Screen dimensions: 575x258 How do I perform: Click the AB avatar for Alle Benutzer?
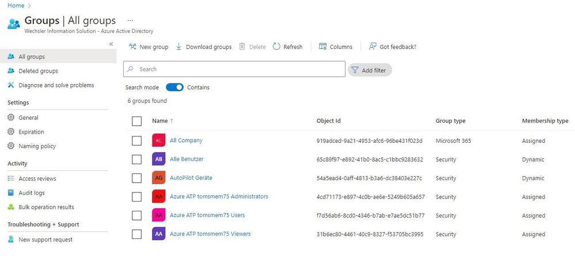click(x=158, y=160)
